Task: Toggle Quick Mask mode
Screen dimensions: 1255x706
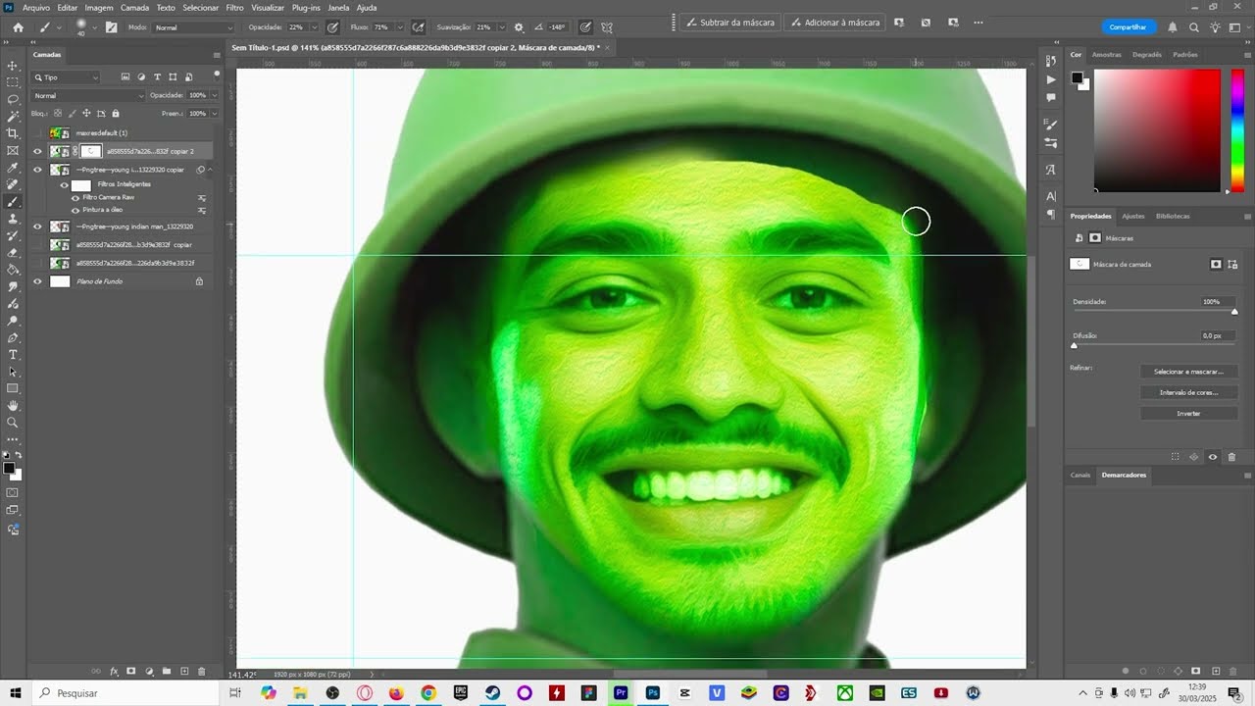Action: 13,493
